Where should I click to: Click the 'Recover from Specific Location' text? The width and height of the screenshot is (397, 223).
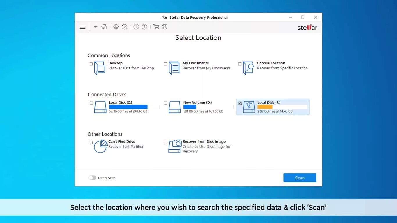[282, 68]
